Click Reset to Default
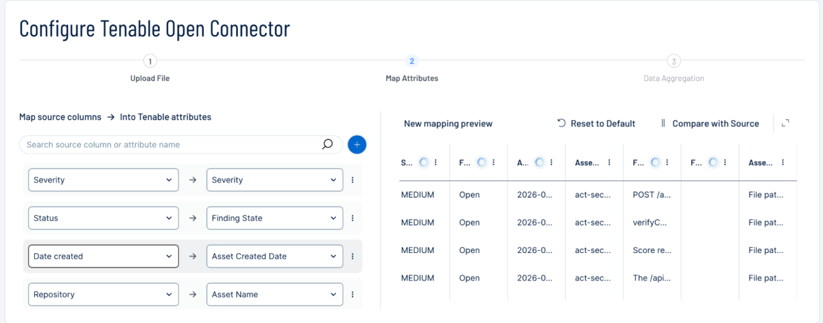The width and height of the screenshot is (823, 323). click(597, 123)
